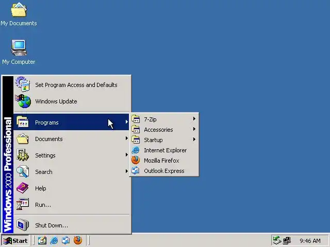The image size is (330, 247).
Task: Click the Documents folder icon in Start menu
Action: 23,138
